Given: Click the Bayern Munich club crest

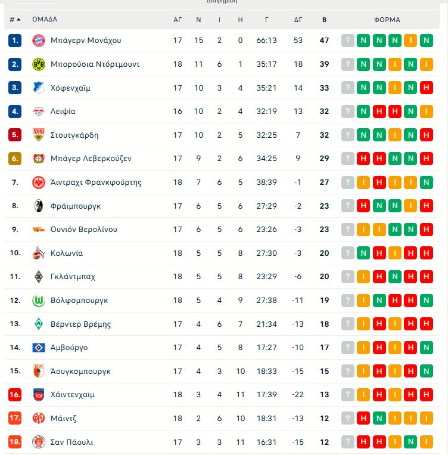Looking at the screenshot, I should click(x=39, y=41).
